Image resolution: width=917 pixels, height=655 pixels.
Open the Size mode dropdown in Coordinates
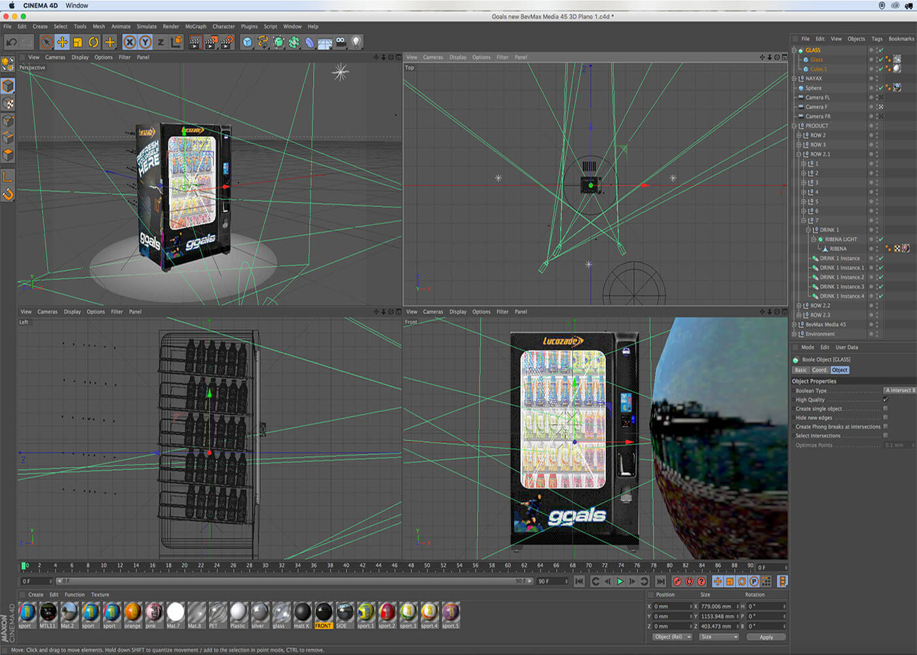click(x=719, y=637)
